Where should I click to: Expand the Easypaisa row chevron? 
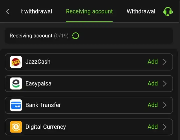pyautogui.click(x=164, y=83)
